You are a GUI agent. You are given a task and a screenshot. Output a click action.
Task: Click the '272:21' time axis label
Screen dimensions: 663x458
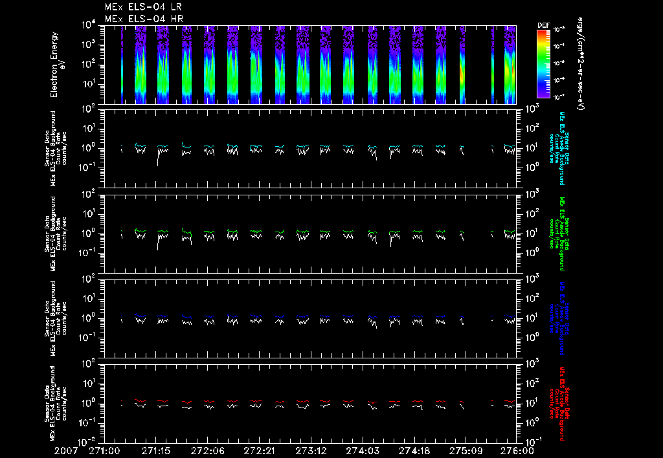click(x=259, y=451)
